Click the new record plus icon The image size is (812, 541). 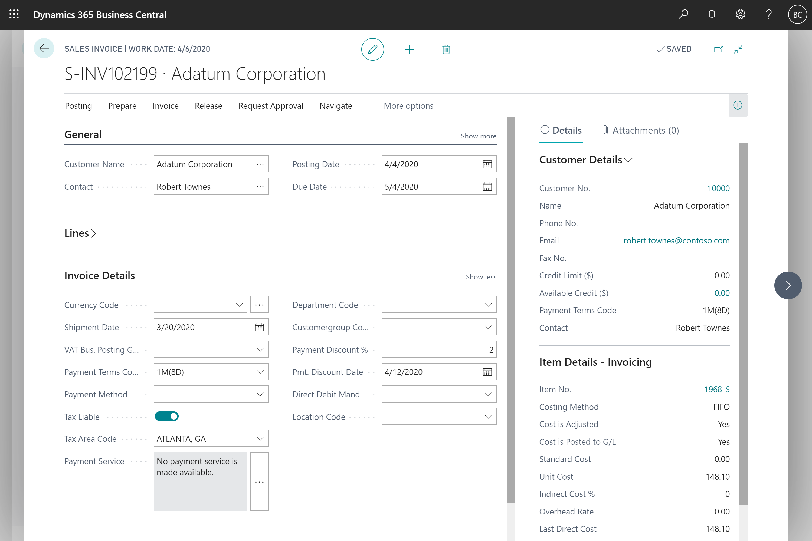[x=408, y=49]
